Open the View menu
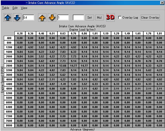Screen dimensions: 165x131 click(24, 8)
